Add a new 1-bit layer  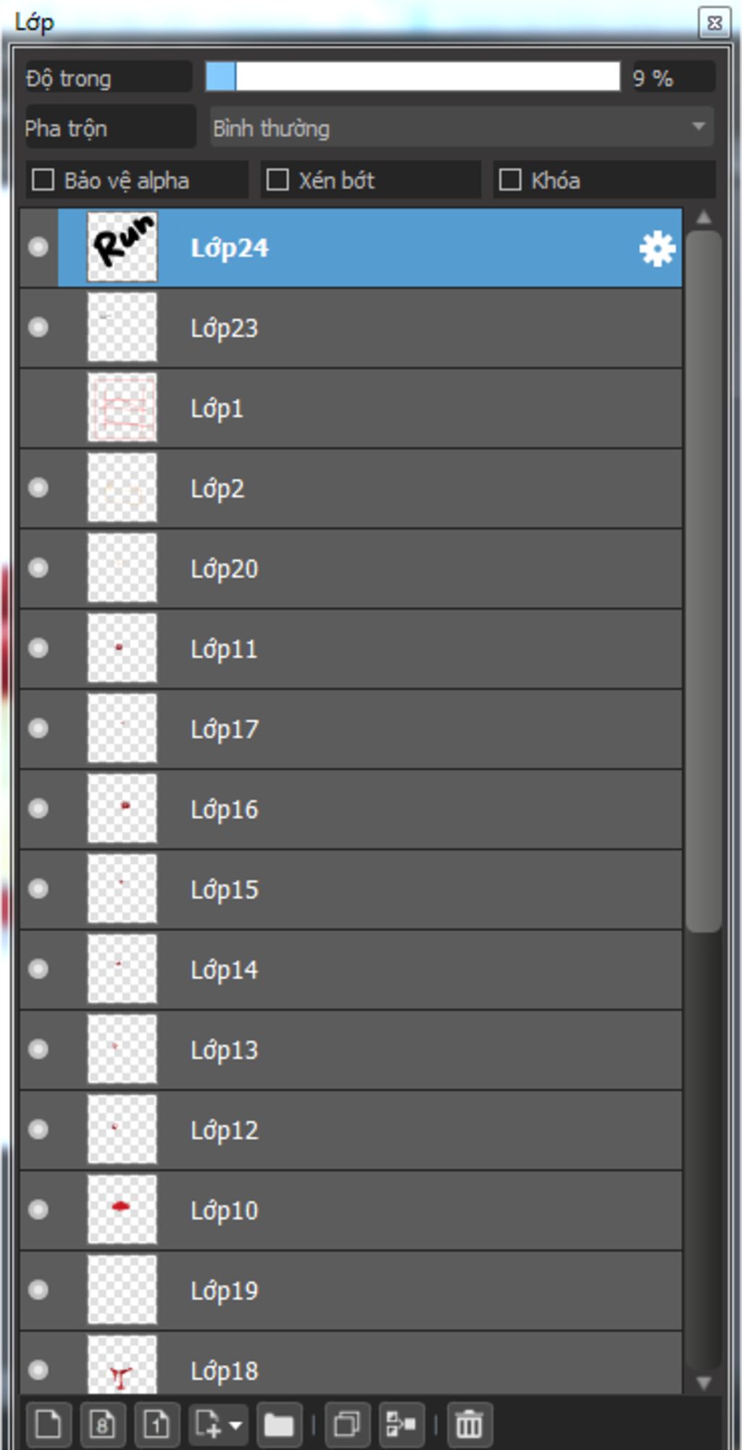coord(157,1424)
